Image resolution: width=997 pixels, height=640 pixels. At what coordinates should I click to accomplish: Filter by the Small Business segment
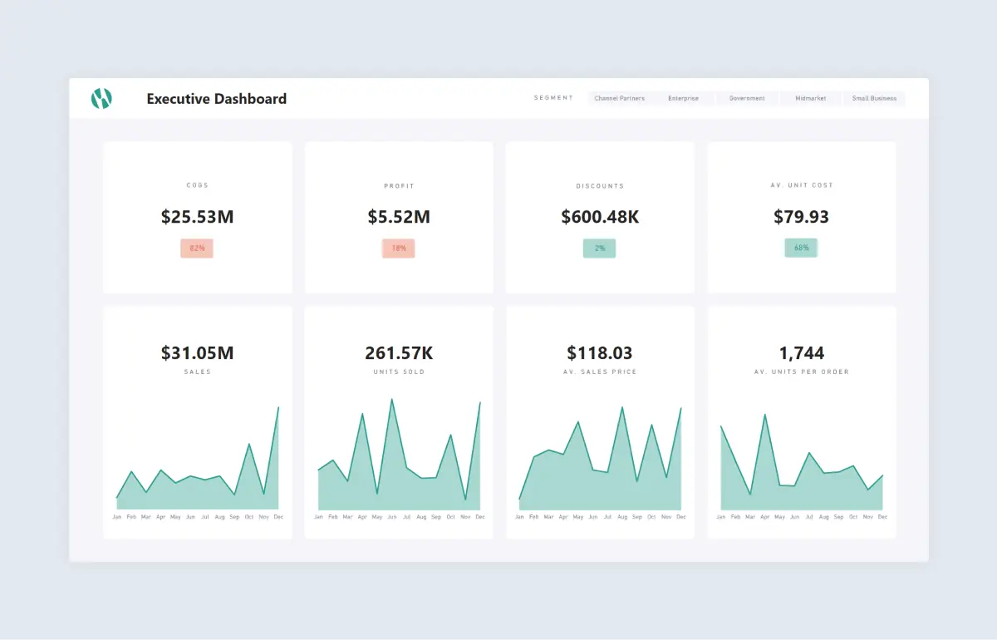tap(874, 98)
